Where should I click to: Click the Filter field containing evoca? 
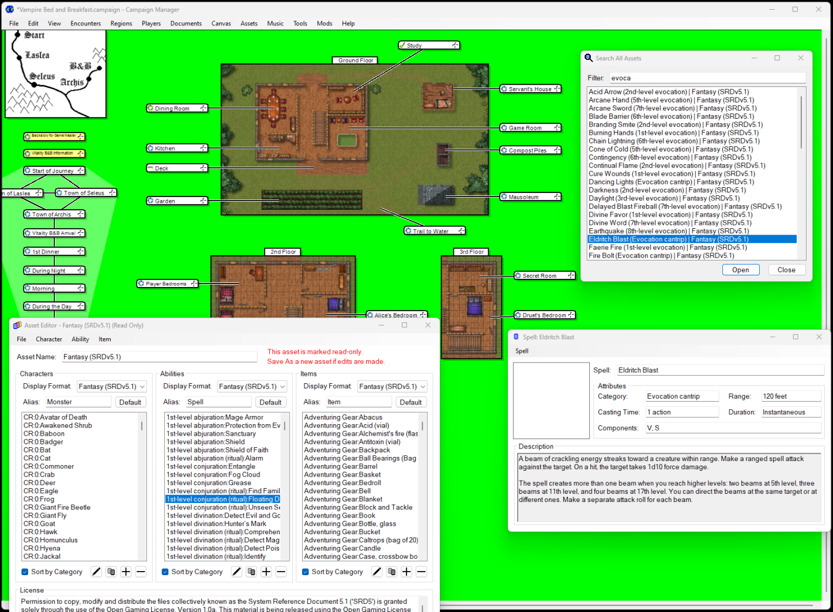[x=707, y=78]
